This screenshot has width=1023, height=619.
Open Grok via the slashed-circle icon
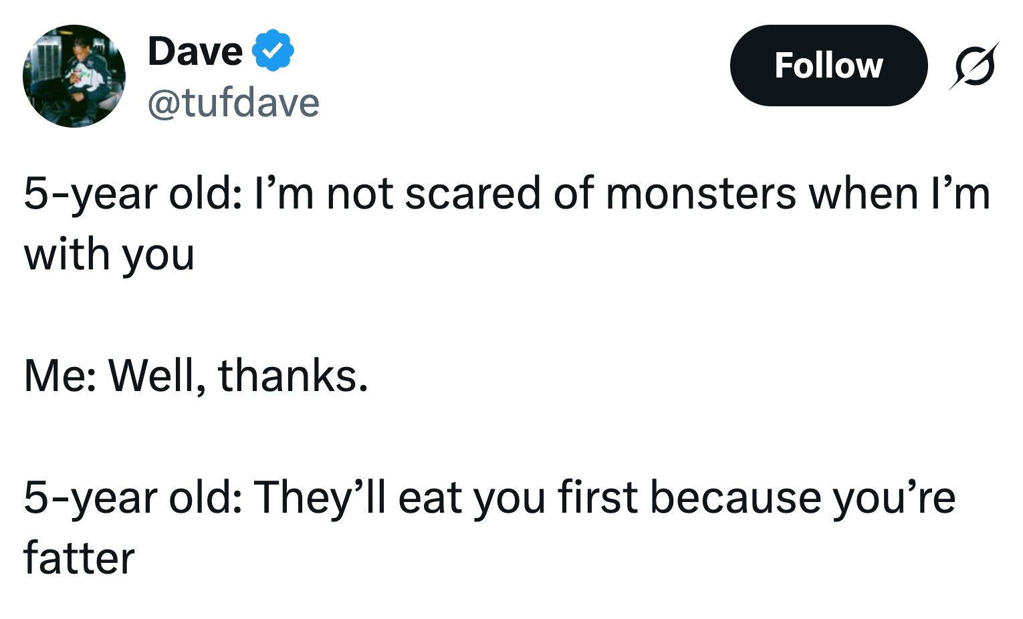click(974, 66)
